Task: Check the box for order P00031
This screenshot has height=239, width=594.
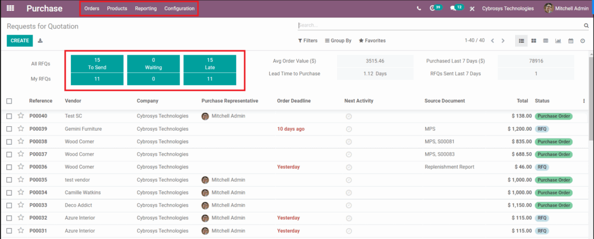Action: coord(9,231)
